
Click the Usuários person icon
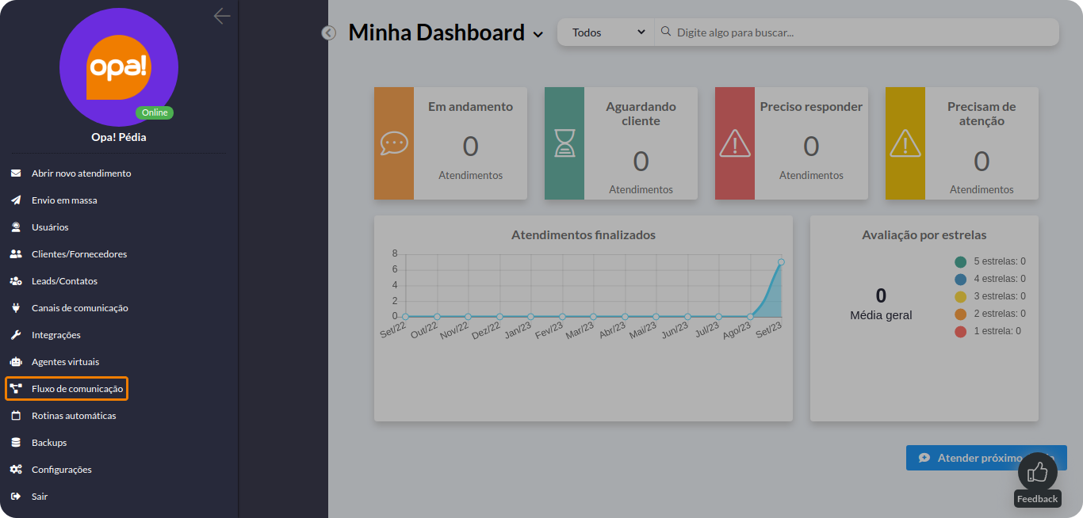[x=16, y=227]
